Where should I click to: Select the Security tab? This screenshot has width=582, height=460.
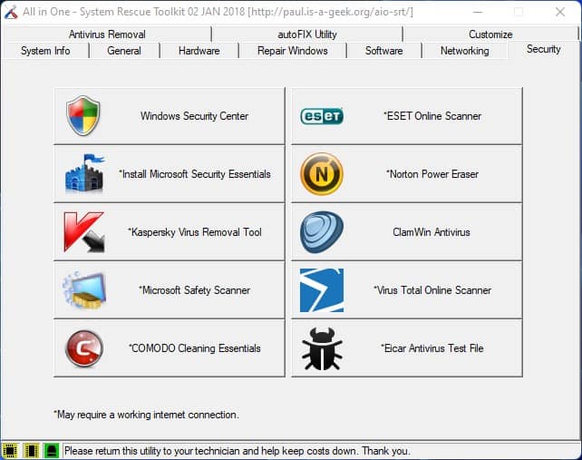click(543, 49)
